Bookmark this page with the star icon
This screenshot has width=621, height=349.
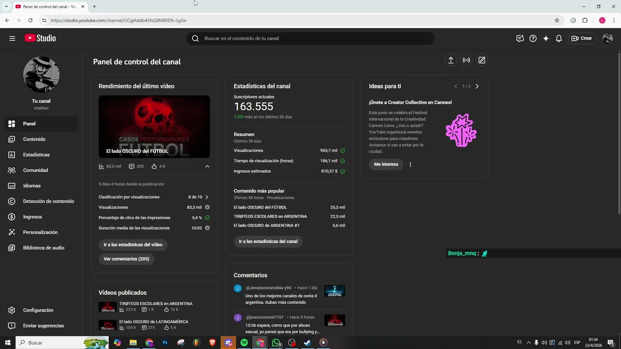pos(557,20)
